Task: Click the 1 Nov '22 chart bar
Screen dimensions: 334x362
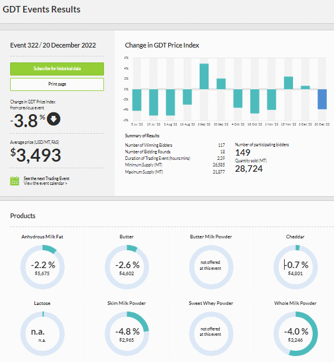Action: click(272, 99)
